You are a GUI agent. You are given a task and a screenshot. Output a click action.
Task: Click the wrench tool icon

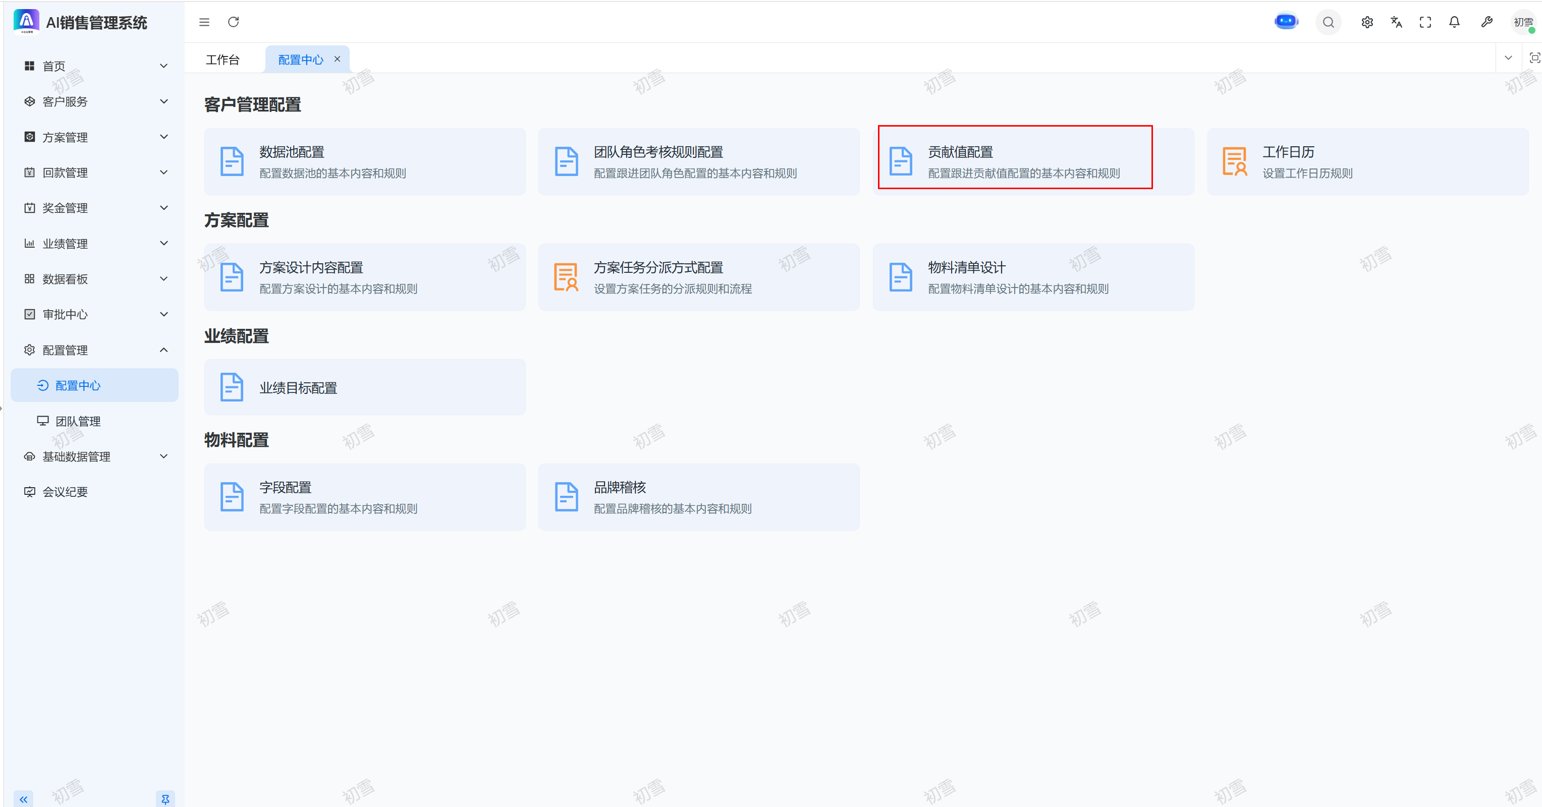tap(1486, 22)
